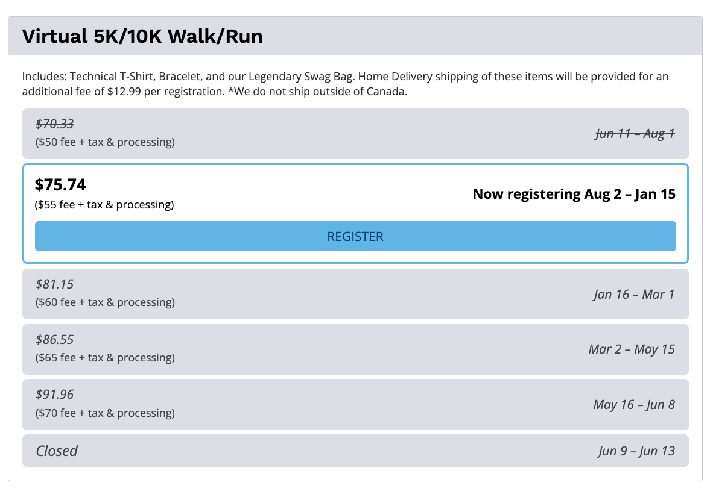The height and width of the screenshot is (491, 713).
Task: Click the struck-through $50 fee note
Action: pyautogui.click(x=104, y=142)
